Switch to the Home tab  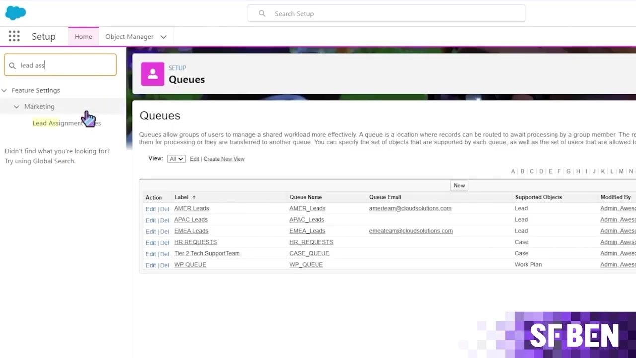click(83, 37)
